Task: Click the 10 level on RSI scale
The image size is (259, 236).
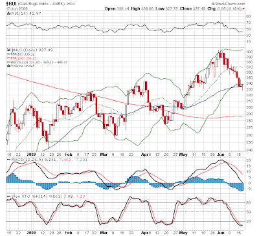Action: [249, 41]
